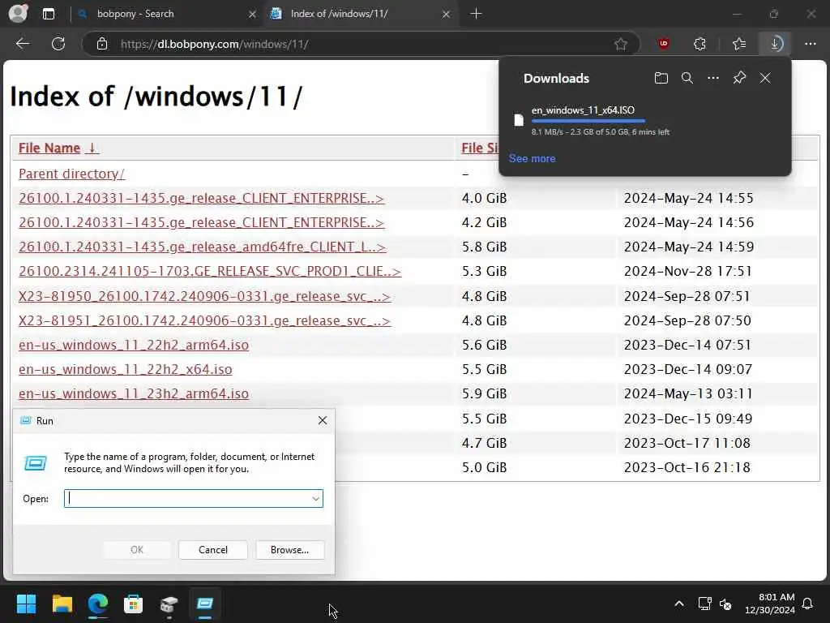Click See more in Downloads panel
Image resolution: width=830 pixels, height=623 pixels.
click(x=532, y=158)
